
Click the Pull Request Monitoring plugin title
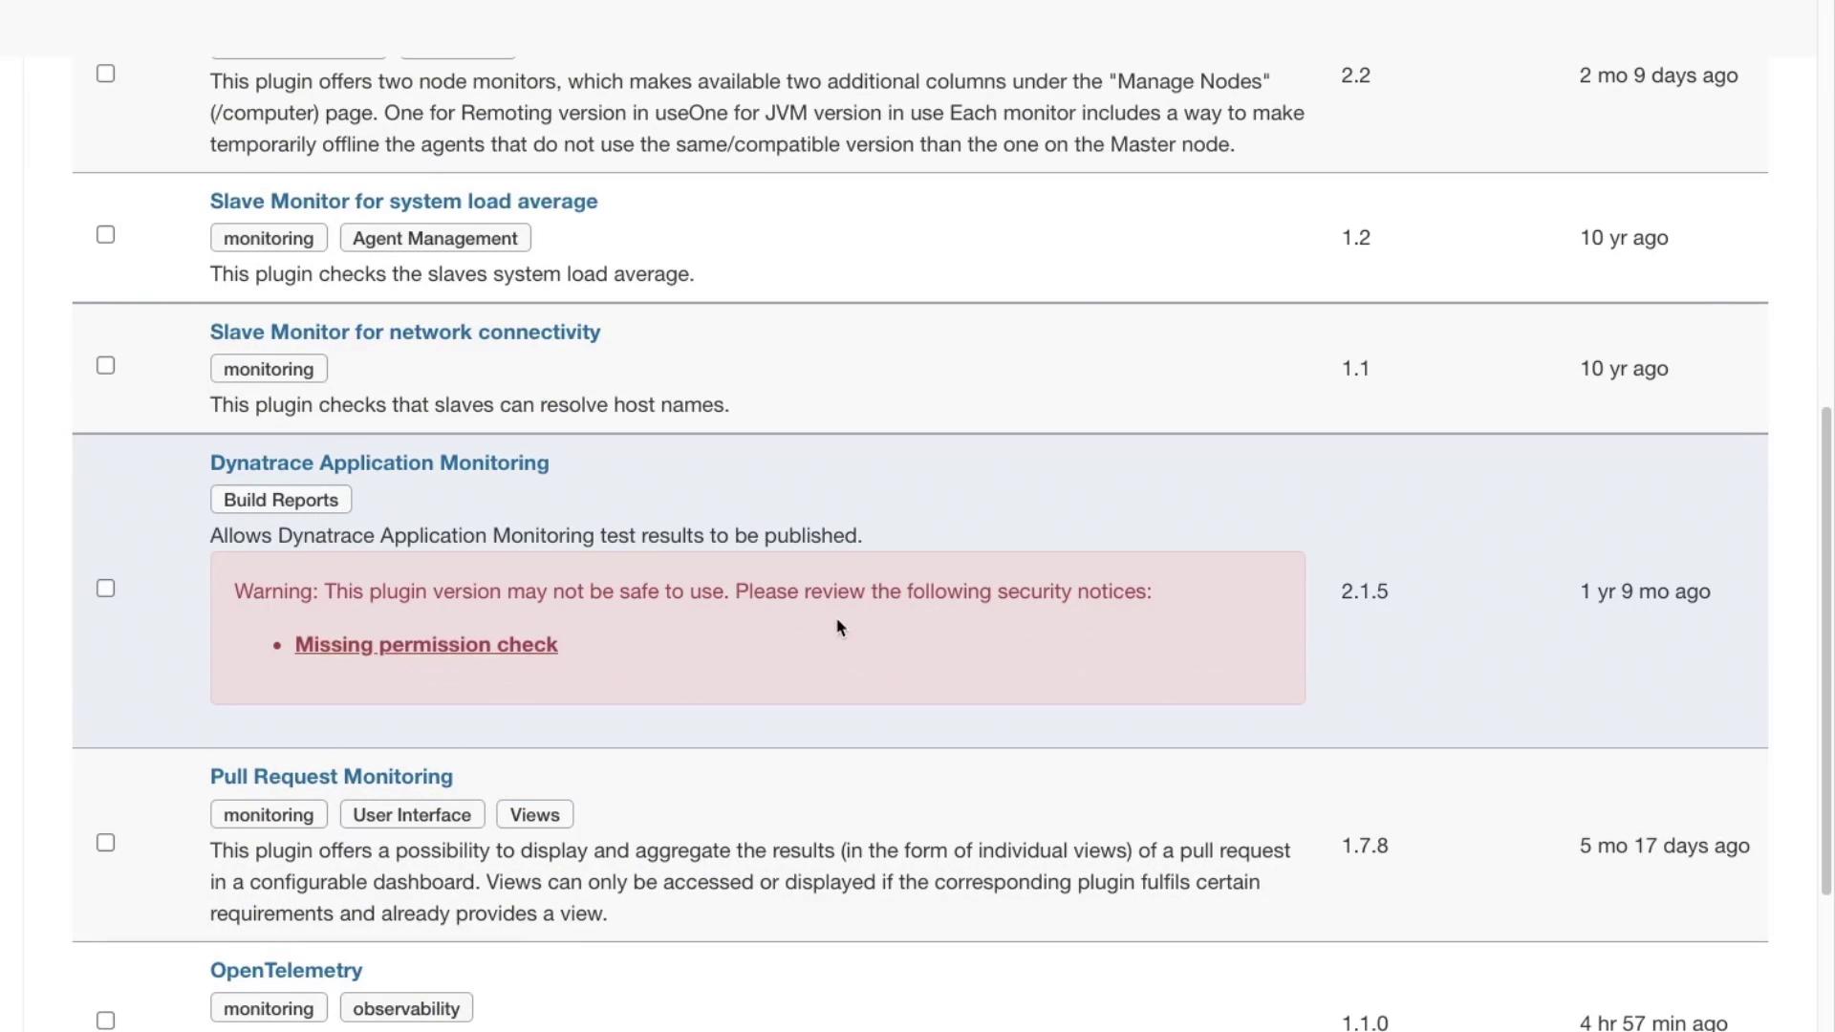(x=332, y=777)
